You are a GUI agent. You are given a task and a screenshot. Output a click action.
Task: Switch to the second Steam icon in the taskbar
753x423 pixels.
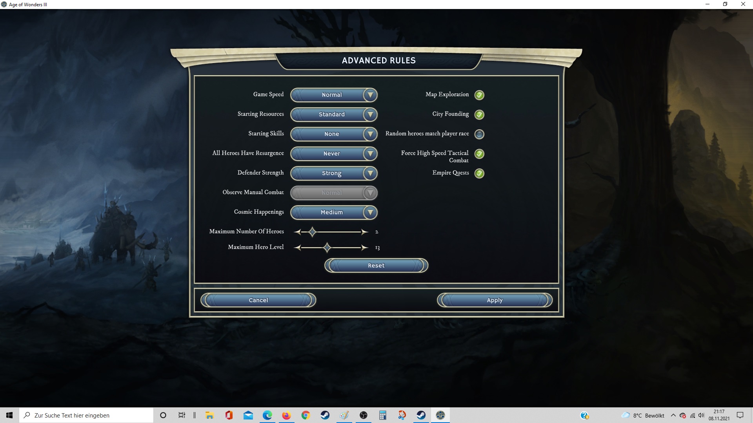point(421,415)
